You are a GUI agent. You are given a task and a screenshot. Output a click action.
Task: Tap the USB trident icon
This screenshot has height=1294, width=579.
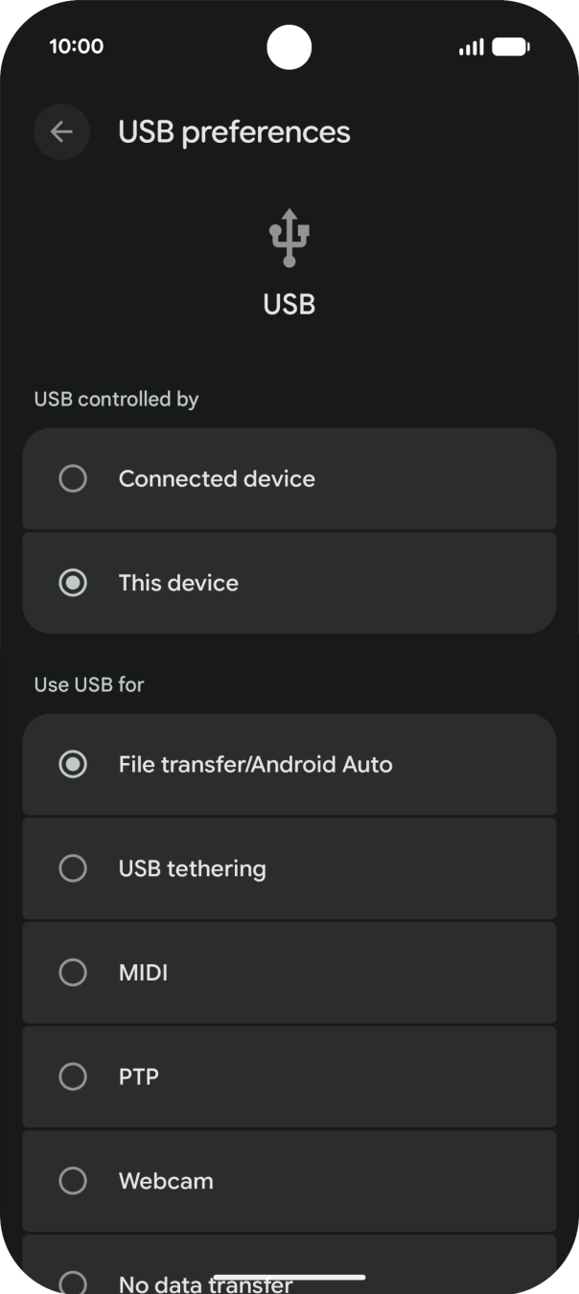tap(289, 235)
